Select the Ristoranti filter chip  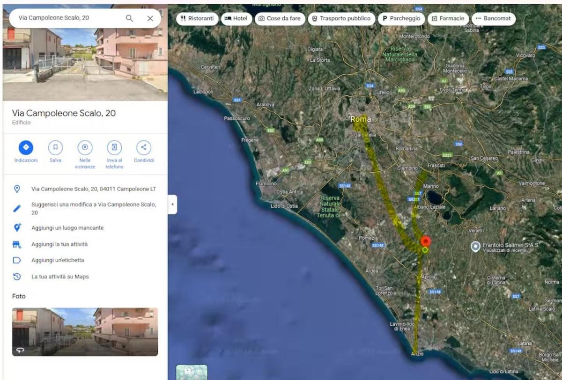point(197,19)
